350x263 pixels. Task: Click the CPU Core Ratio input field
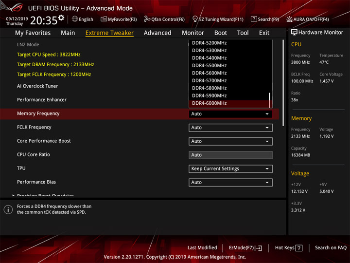pos(230,155)
